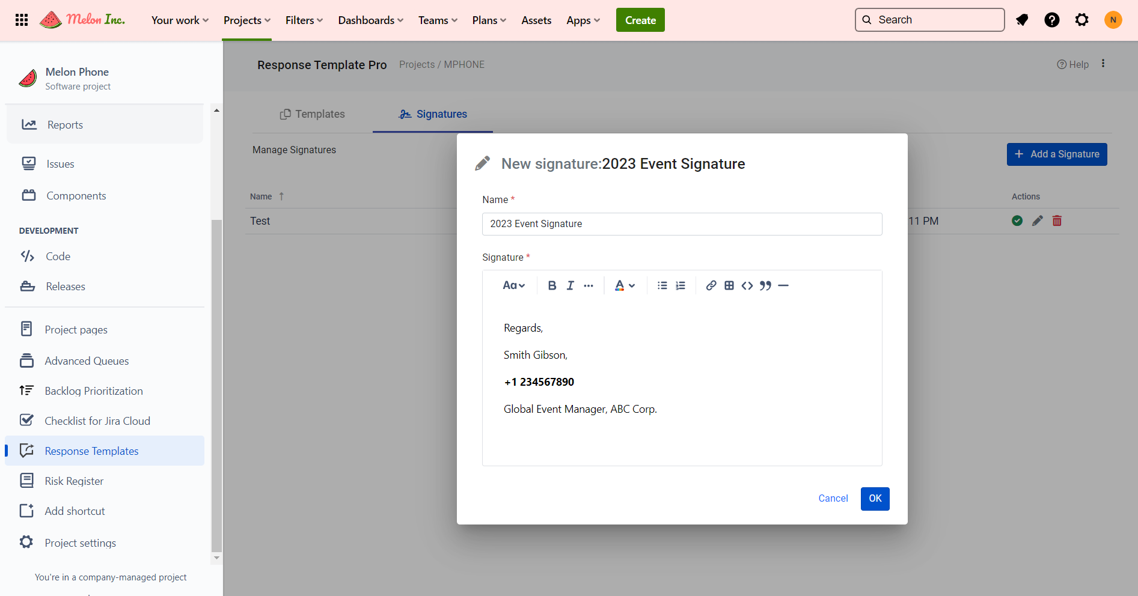Apply italic formatting in the editor

570,285
